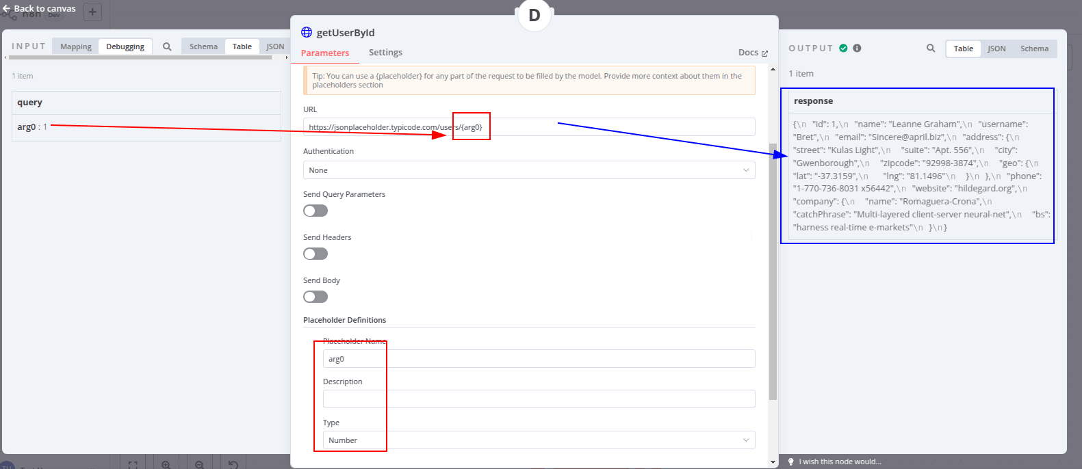Open the placeholder Type dropdown showing Number

coord(538,440)
